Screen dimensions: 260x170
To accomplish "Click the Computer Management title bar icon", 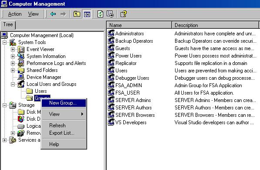I will pyautogui.click(x=4, y=3).
